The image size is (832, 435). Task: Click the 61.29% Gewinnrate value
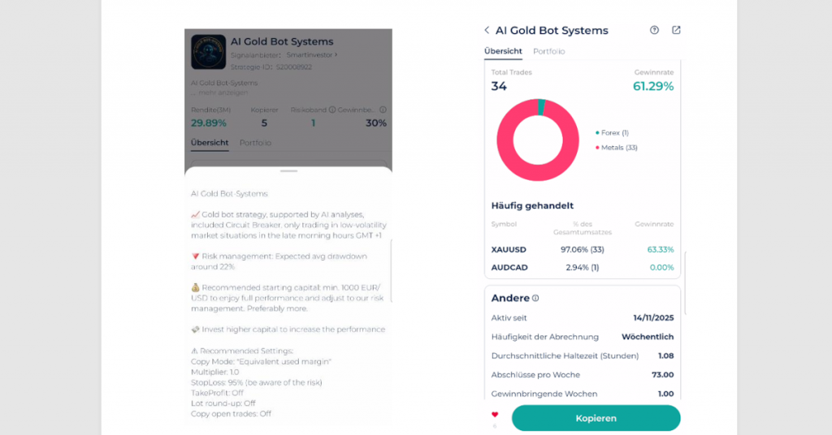click(x=653, y=86)
